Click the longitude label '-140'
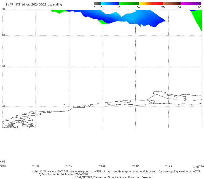Image resolution: width=204 pixels, height=179 pixels. (69, 166)
